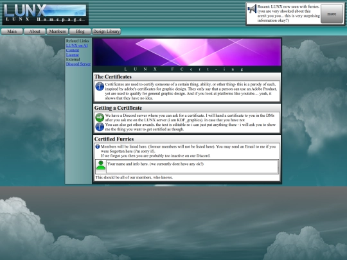Screen dimensions: 347x260
Task: Click the 'External' sidebar label
Action: click(73, 59)
